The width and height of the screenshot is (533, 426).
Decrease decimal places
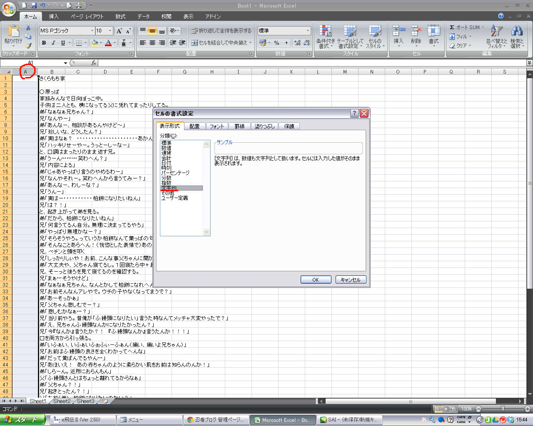coord(306,43)
